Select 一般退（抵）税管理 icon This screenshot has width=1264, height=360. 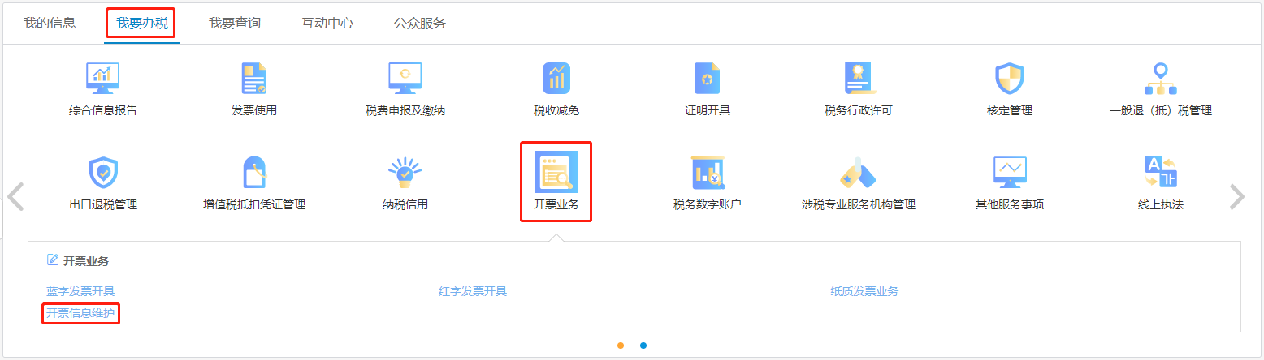1161,79
